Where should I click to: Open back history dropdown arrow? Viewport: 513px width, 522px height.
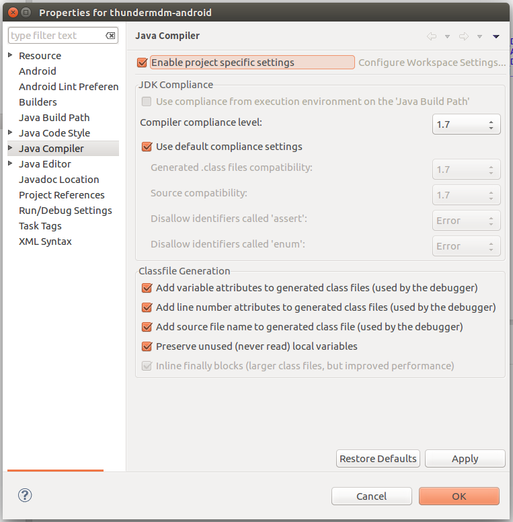click(x=448, y=36)
